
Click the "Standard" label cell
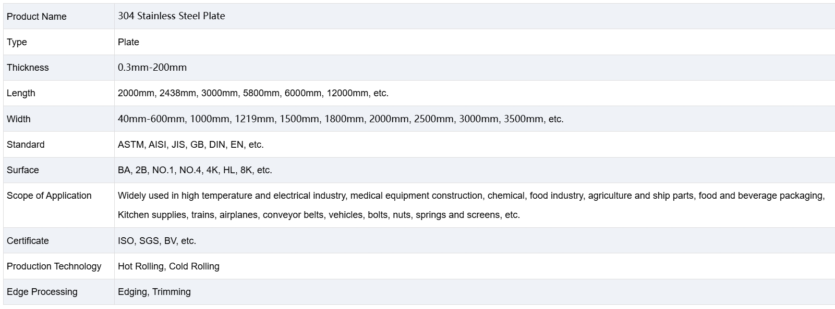(x=26, y=145)
